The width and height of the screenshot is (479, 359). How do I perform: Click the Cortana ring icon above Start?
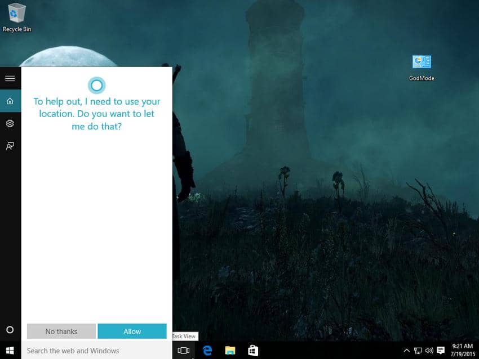click(10, 330)
